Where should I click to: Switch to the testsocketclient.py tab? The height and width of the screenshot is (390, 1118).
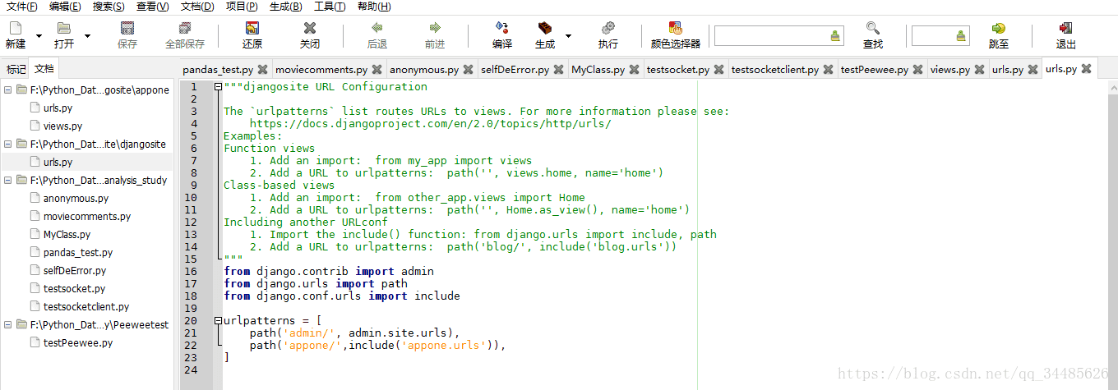tap(774, 70)
